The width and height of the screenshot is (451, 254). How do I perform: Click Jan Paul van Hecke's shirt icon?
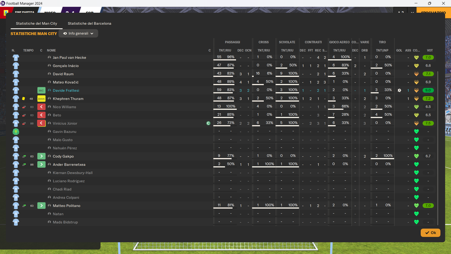click(16, 58)
